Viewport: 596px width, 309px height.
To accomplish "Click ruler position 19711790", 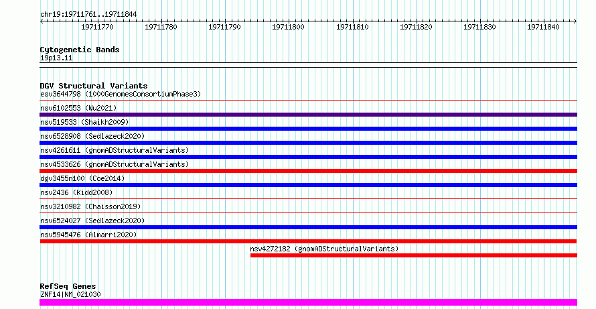I will (224, 27).
